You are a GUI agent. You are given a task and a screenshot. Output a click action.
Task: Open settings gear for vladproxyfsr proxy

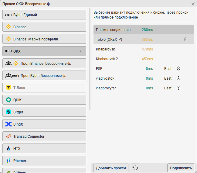tap(178, 88)
